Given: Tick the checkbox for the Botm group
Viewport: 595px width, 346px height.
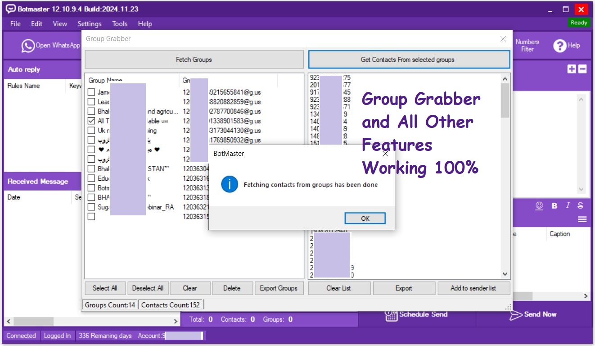Looking at the screenshot, I should coord(91,188).
